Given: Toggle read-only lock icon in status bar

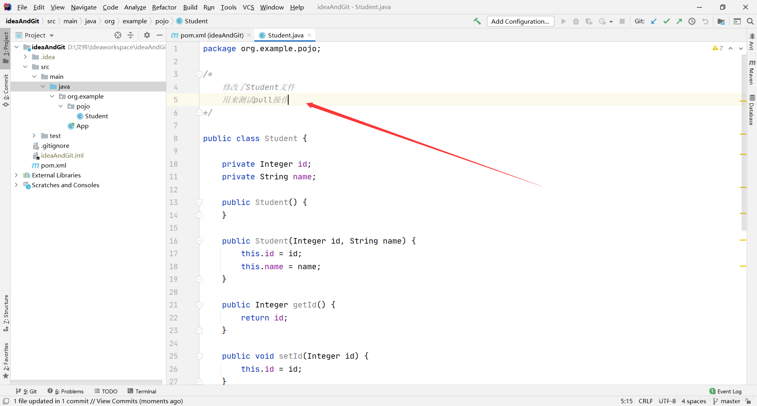Looking at the screenshot, I should pyautogui.click(x=748, y=401).
